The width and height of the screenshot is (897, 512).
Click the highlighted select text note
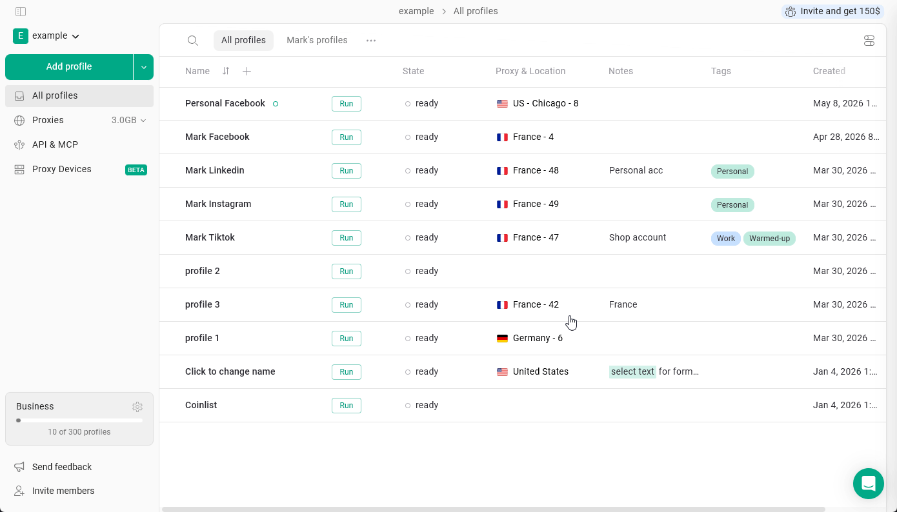click(x=632, y=371)
